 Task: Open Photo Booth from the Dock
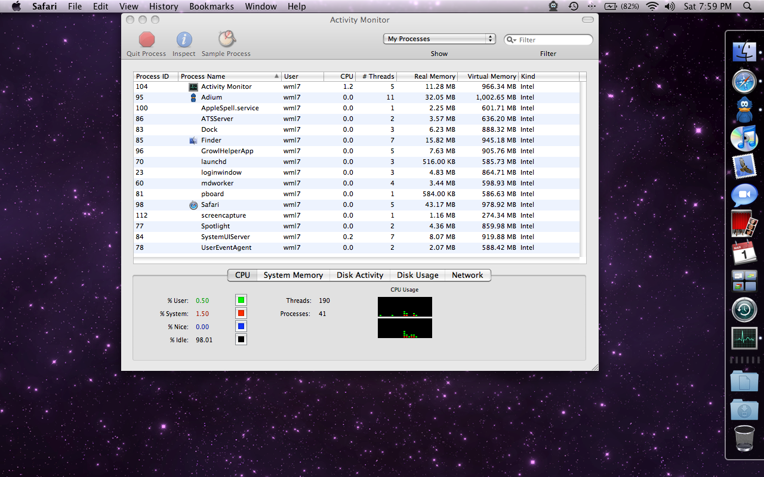click(x=744, y=224)
